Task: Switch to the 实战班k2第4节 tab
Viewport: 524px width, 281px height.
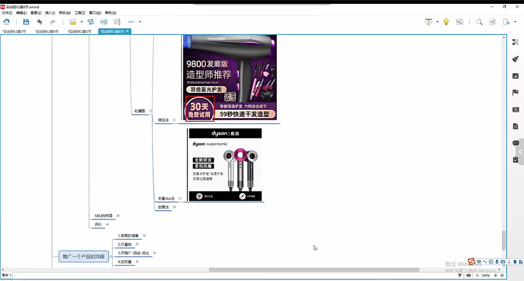Action: (x=47, y=31)
